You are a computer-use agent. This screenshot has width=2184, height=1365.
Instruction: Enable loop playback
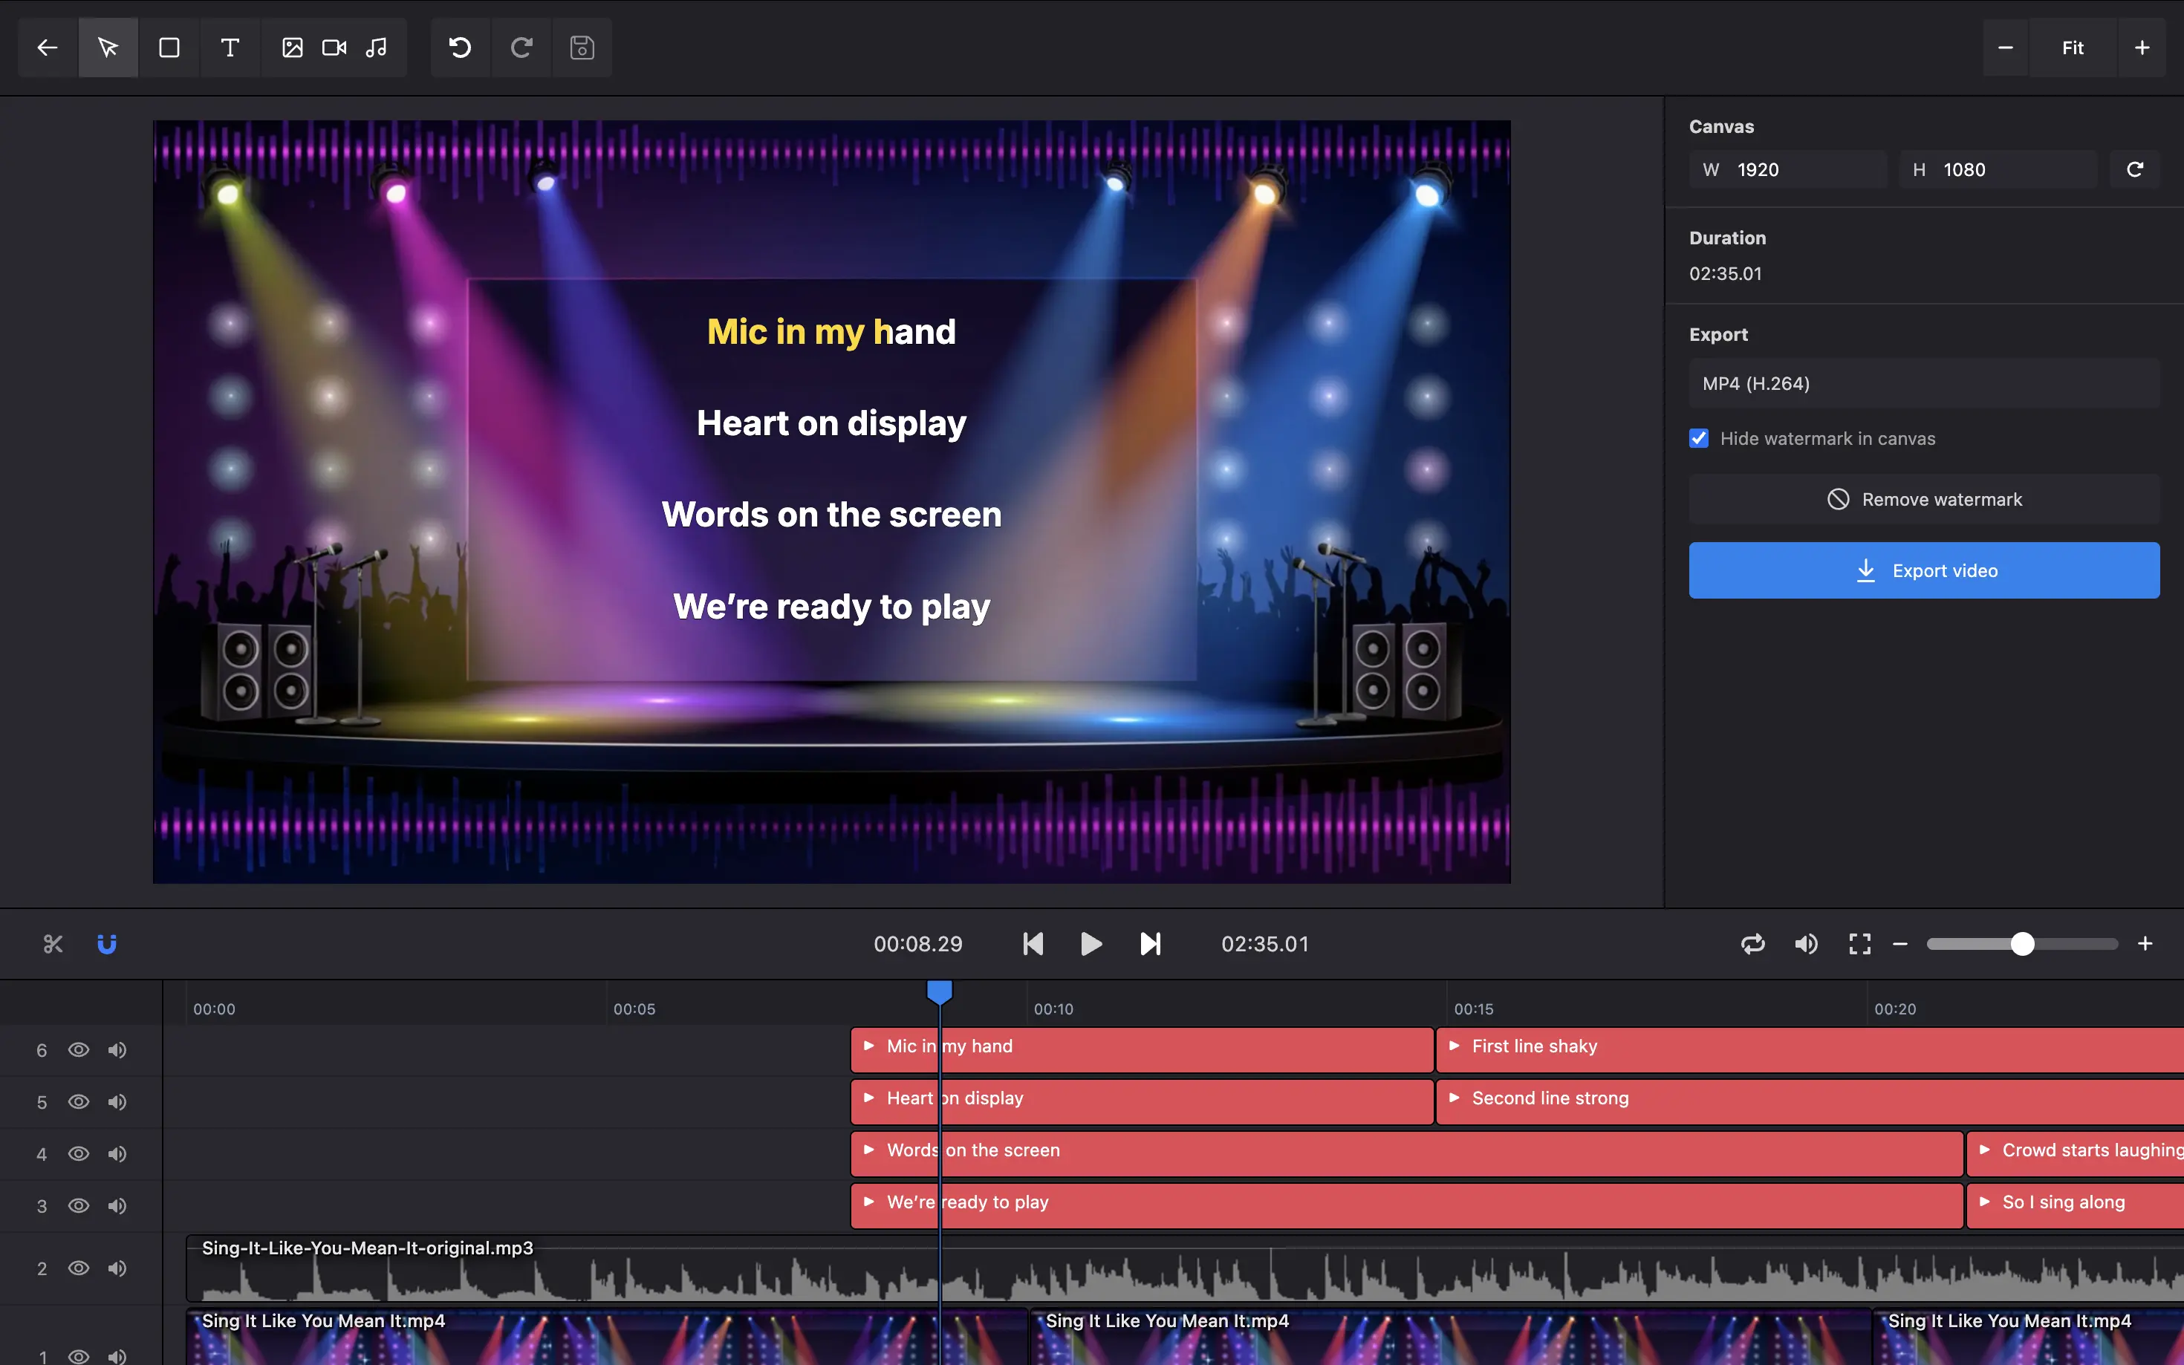pos(1752,943)
